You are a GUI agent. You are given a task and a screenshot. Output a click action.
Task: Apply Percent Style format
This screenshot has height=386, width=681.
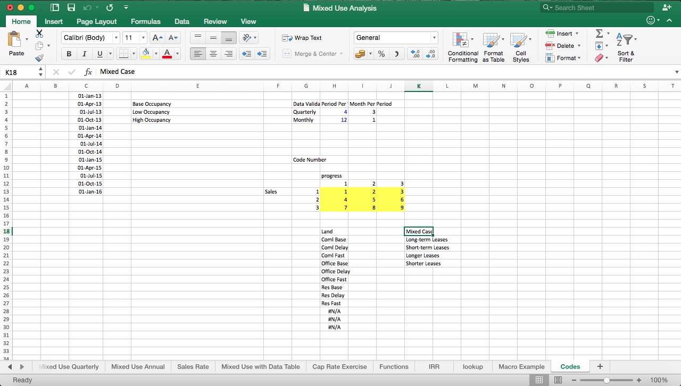pyautogui.click(x=381, y=54)
